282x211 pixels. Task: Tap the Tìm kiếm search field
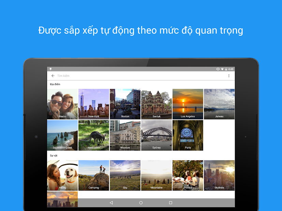(102, 76)
